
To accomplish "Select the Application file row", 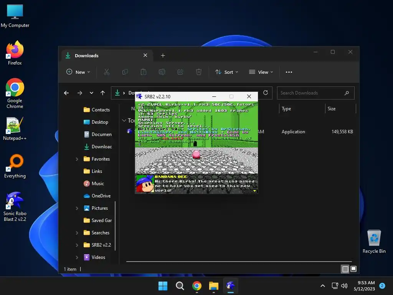I will tap(240, 132).
